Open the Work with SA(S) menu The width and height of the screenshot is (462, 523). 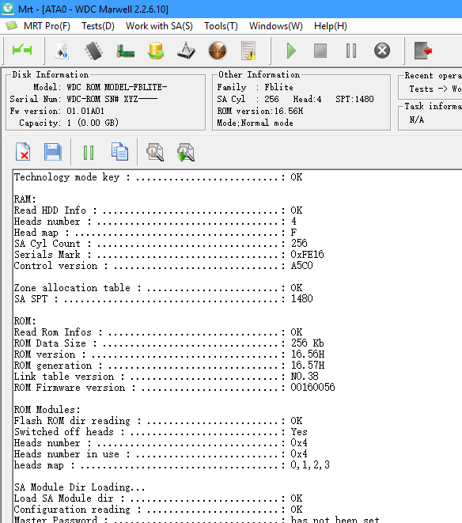[159, 26]
